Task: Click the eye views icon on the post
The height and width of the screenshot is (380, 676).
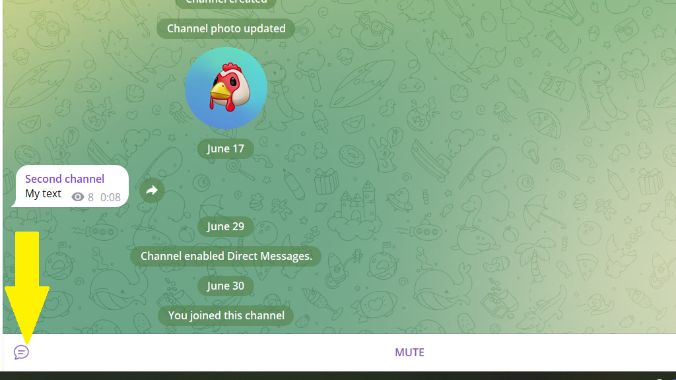Action: 78,197
